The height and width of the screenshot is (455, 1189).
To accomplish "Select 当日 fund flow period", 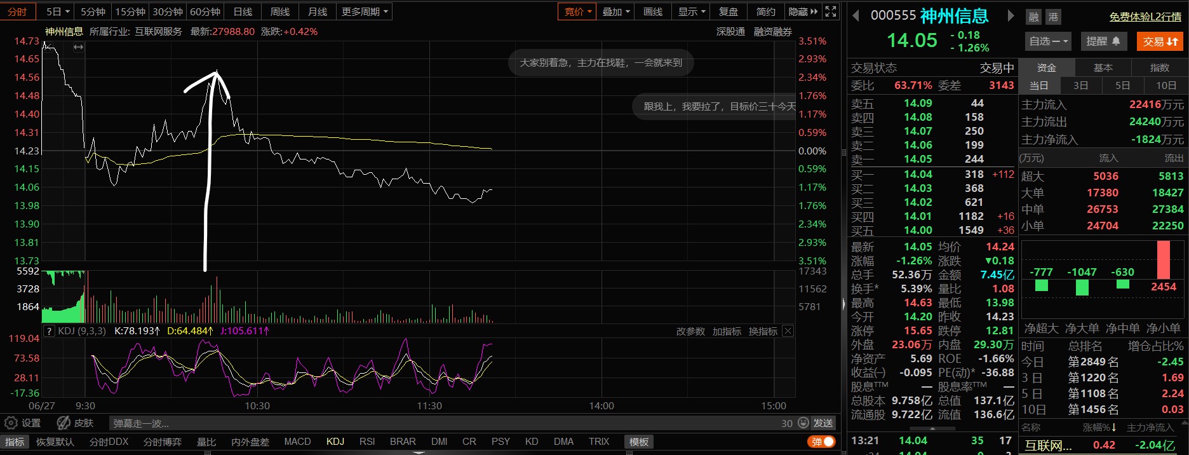I will point(1039,85).
